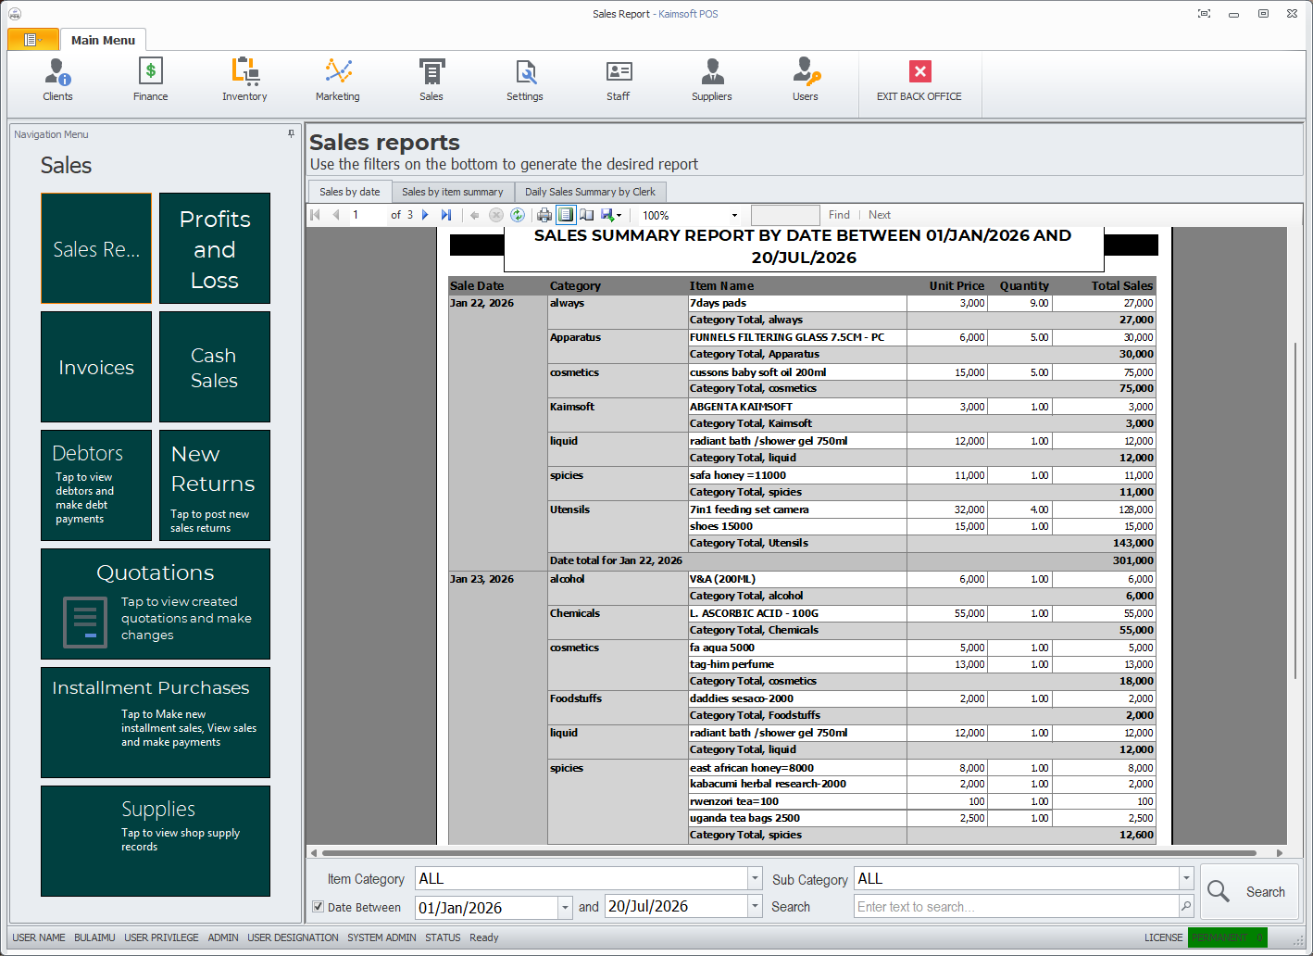Screen dimensions: 1313x956
Task: Click Find in report toolbar
Action: pyautogui.click(x=839, y=215)
